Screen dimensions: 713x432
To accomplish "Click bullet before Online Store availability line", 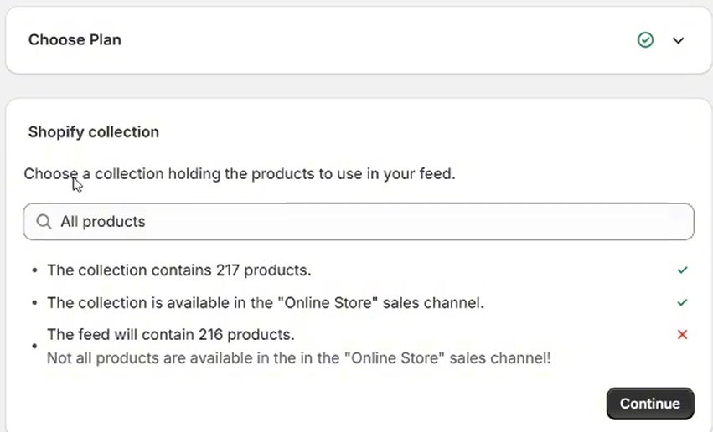I will click(x=34, y=303).
